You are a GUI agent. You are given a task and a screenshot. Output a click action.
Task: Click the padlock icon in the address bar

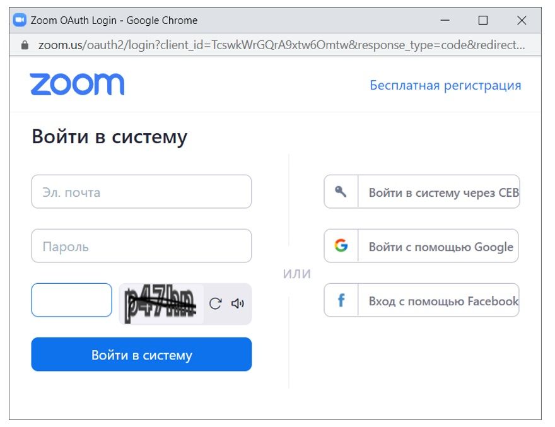pos(25,45)
